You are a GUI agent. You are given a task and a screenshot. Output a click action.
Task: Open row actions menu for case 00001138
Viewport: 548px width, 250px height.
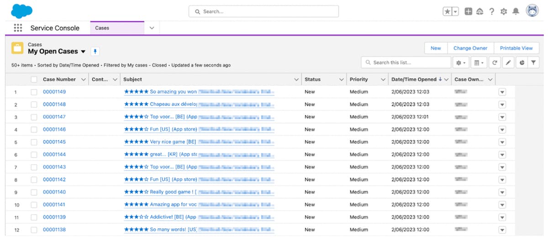pos(502,230)
